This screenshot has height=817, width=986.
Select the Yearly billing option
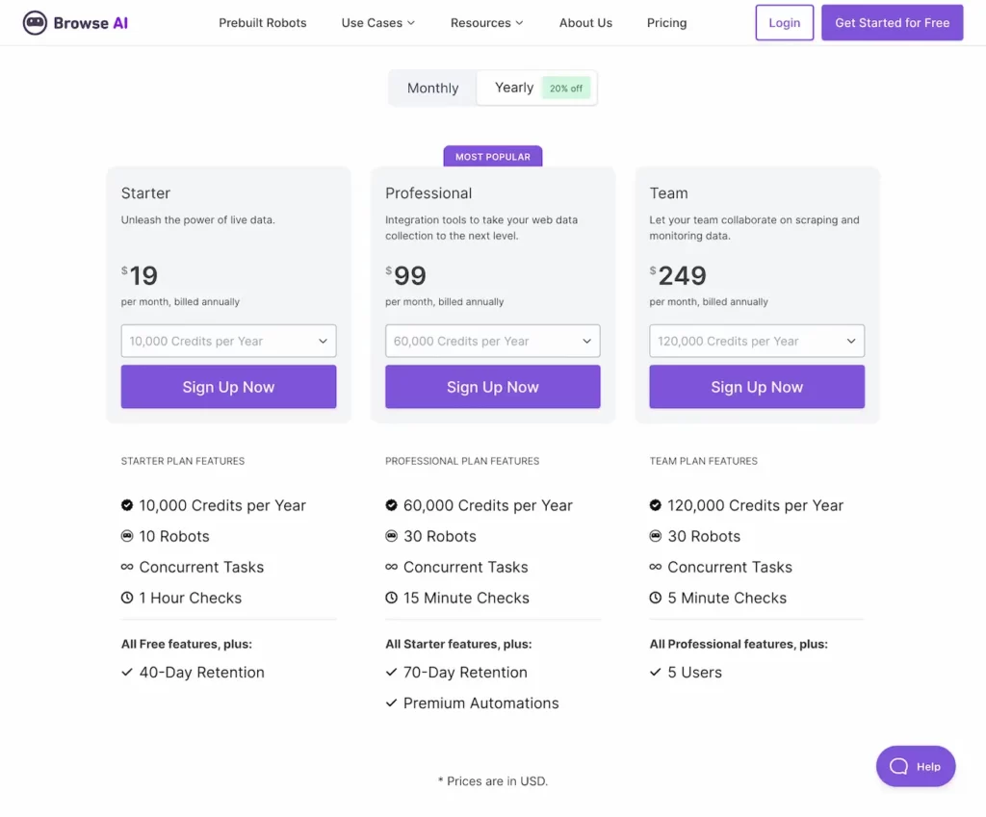click(512, 88)
